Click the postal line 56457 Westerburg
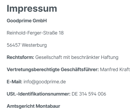This screenshot has width=135, height=112. coord(27,45)
